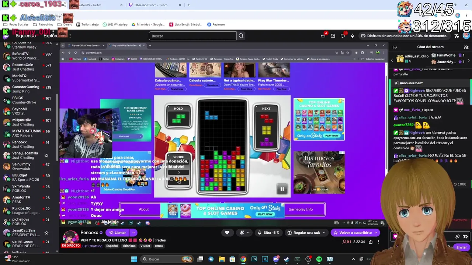
Task: Open the Xbox Game Bar icon on taskbar
Action: tap(297, 259)
